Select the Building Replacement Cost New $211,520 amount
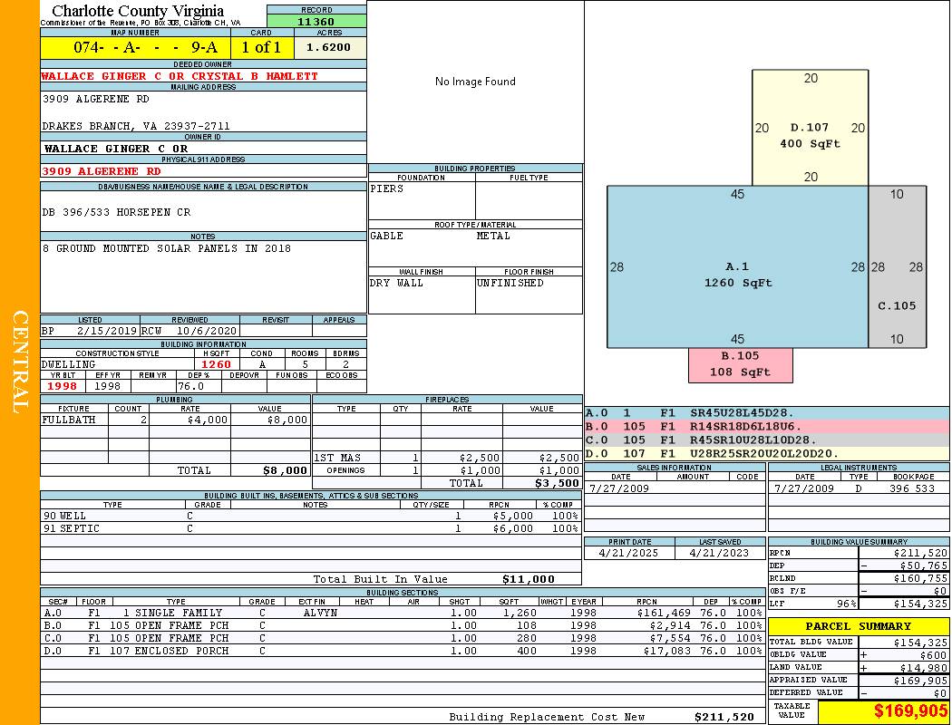Image resolution: width=952 pixels, height=725 pixels. click(724, 717)
